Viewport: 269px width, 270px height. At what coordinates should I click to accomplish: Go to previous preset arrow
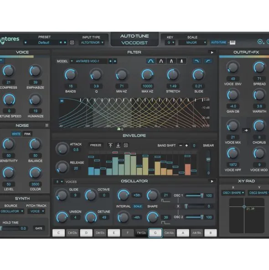[x=61, y=42]
